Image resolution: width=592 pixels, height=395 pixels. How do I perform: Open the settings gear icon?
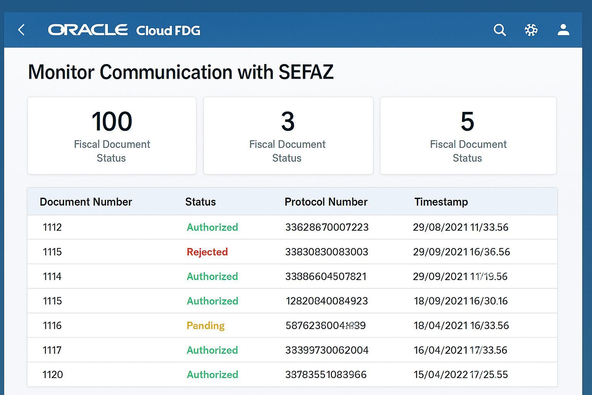[x=531, y=30]
